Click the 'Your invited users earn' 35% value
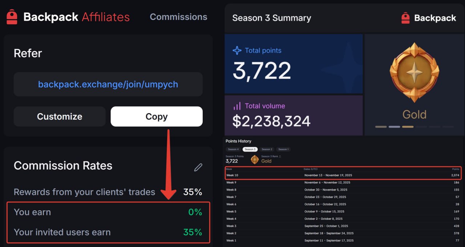 tap(193, 232)
